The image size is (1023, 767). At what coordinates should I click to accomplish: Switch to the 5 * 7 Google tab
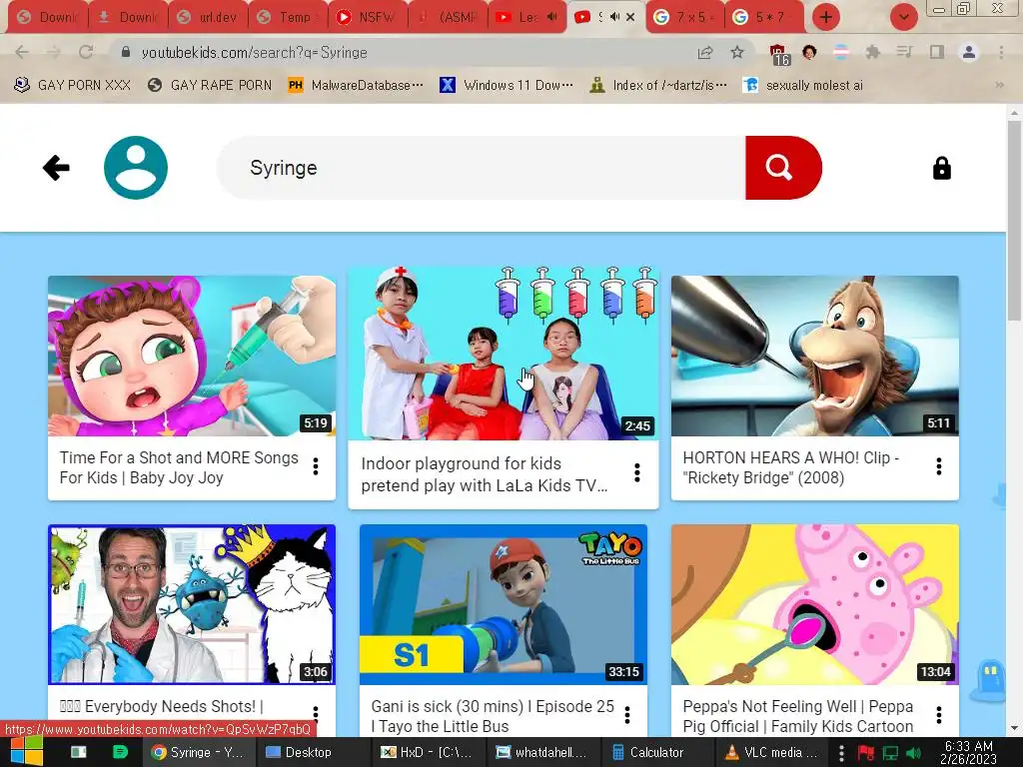coord(764,17)
